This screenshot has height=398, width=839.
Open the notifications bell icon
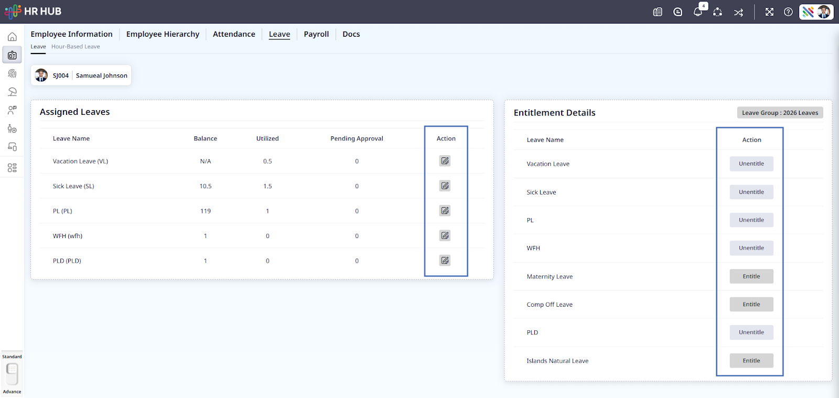pyautogui.click(x=697, y=12)
